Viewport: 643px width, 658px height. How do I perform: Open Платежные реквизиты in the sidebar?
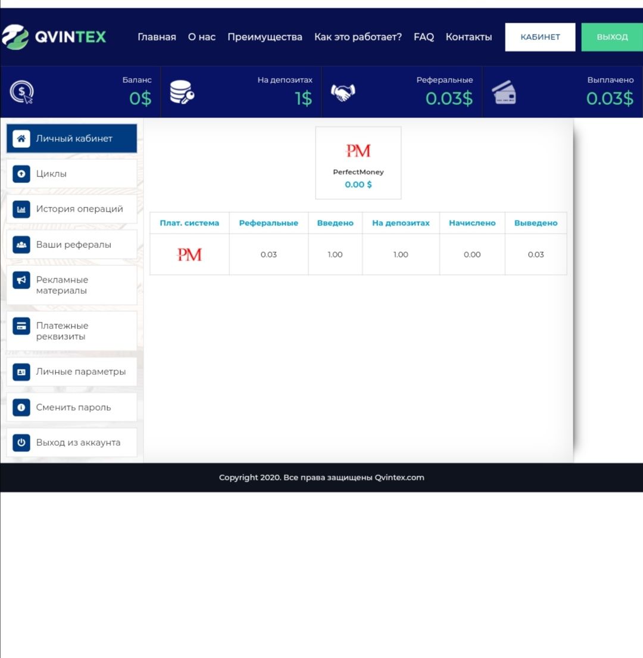pos(71,331)
